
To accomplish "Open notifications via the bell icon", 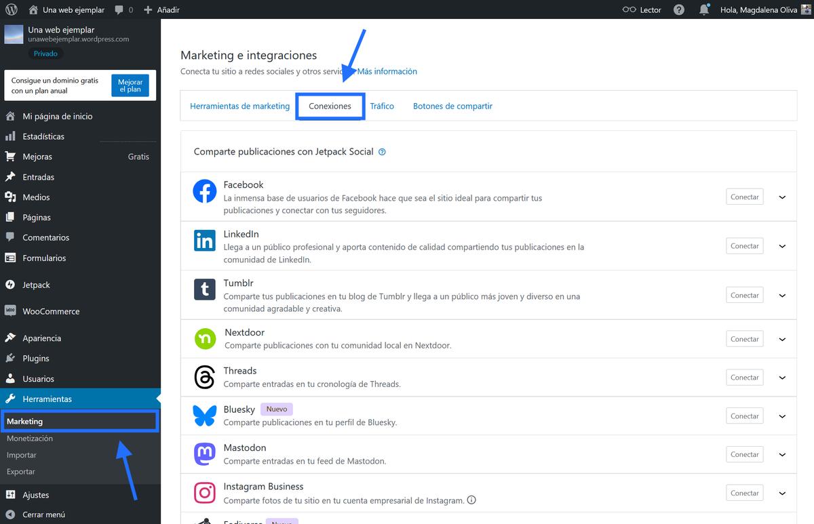I will [x=703, y=9].
